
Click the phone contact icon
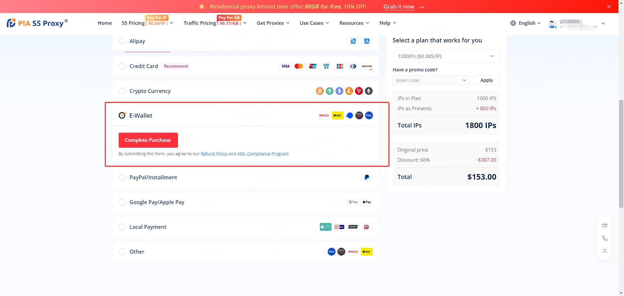pos(604,238)
